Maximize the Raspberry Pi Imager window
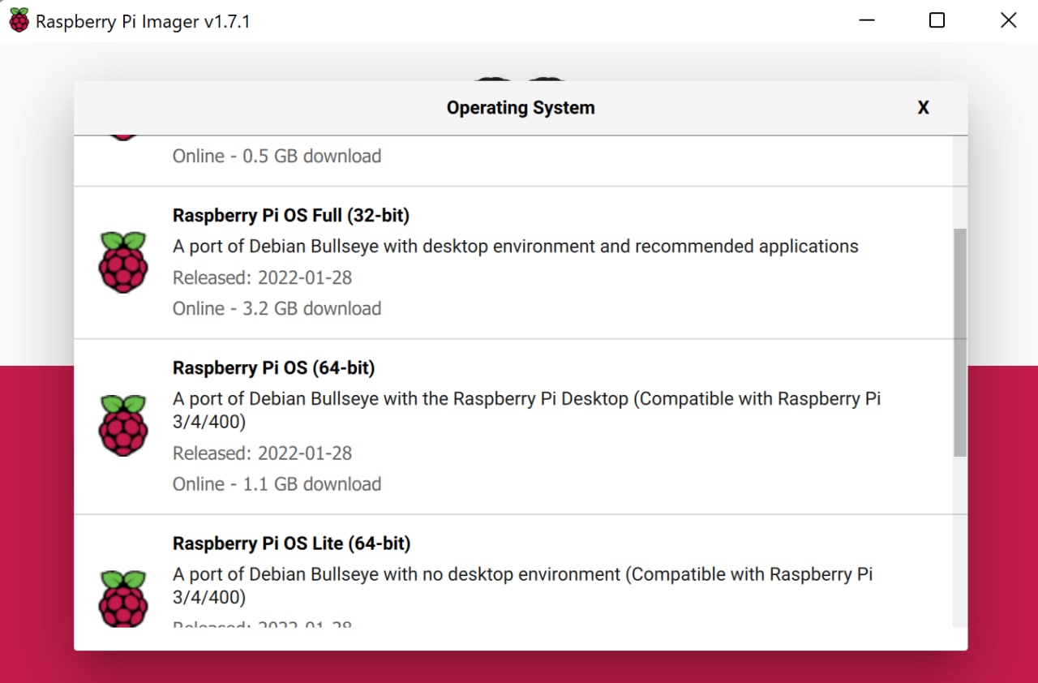Image resolution: width=1038 pixels, height=683 pixels. coord(937,20)
